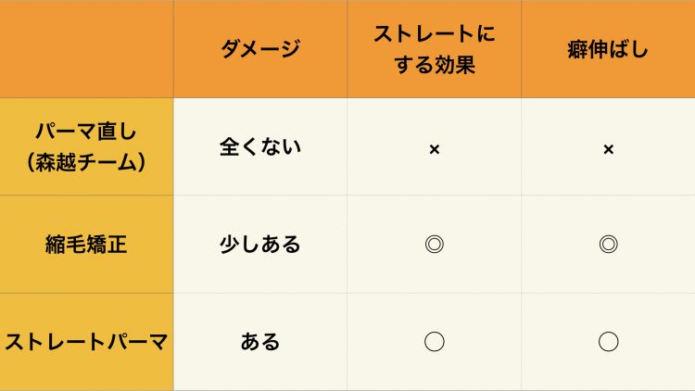
Task: Select the ストレートパーマ row label
Action: tap(86, 342)
